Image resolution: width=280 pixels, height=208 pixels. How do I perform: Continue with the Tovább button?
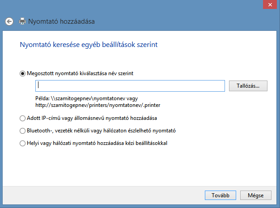click(x=221, y=195)
